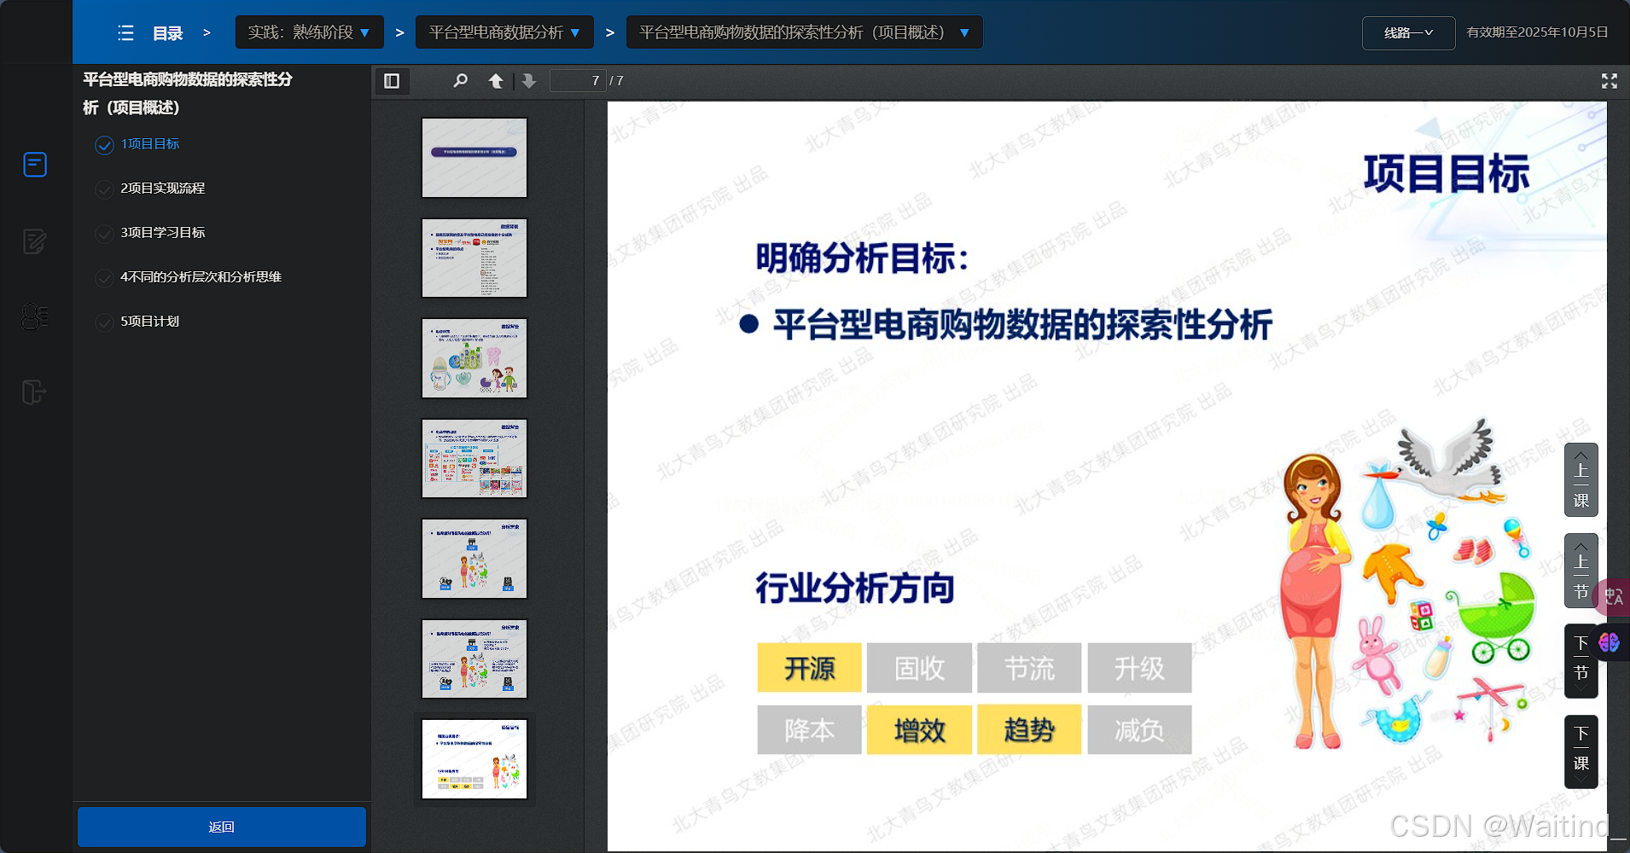This screenshot has width=1630, height=853.
Task: Click the page number input field
Action: pos(578,81)
